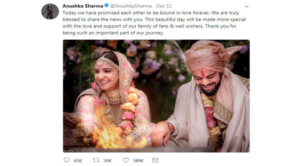Image resolution: width=291 pixels, height=166 pixels.
Task: Click the tweet text starting 'Today we have promised'
Action: (154, 23)
